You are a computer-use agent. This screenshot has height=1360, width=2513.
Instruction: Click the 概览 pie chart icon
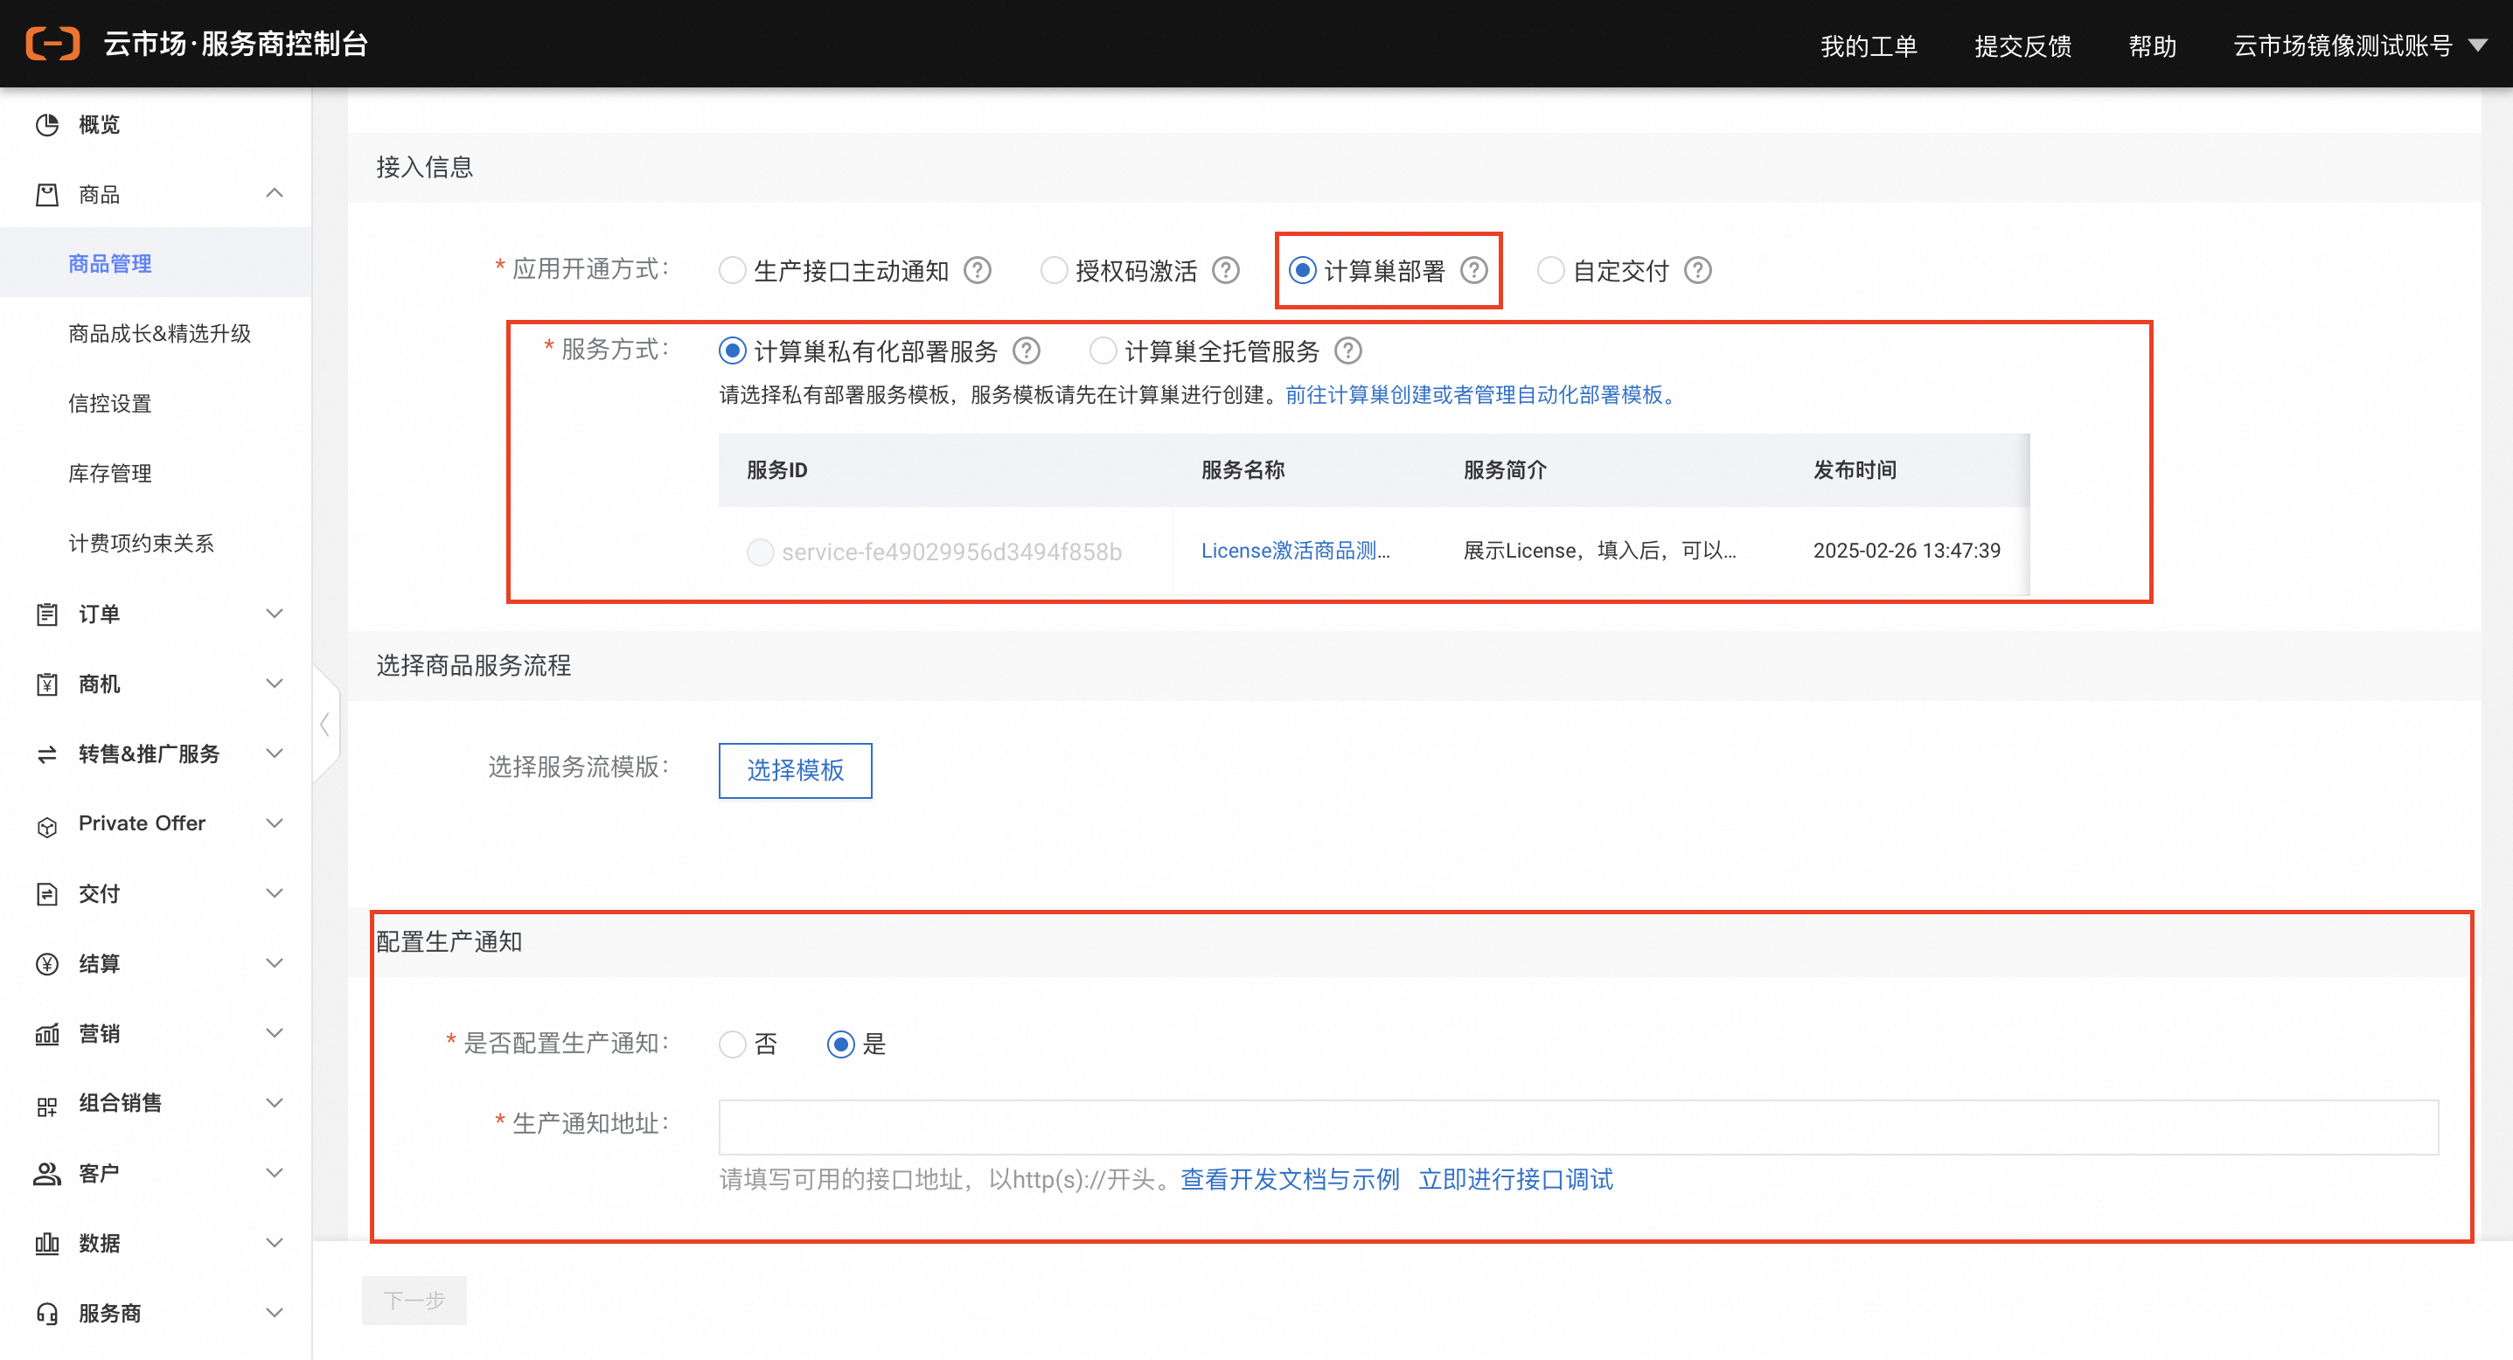tap(47, 125)
